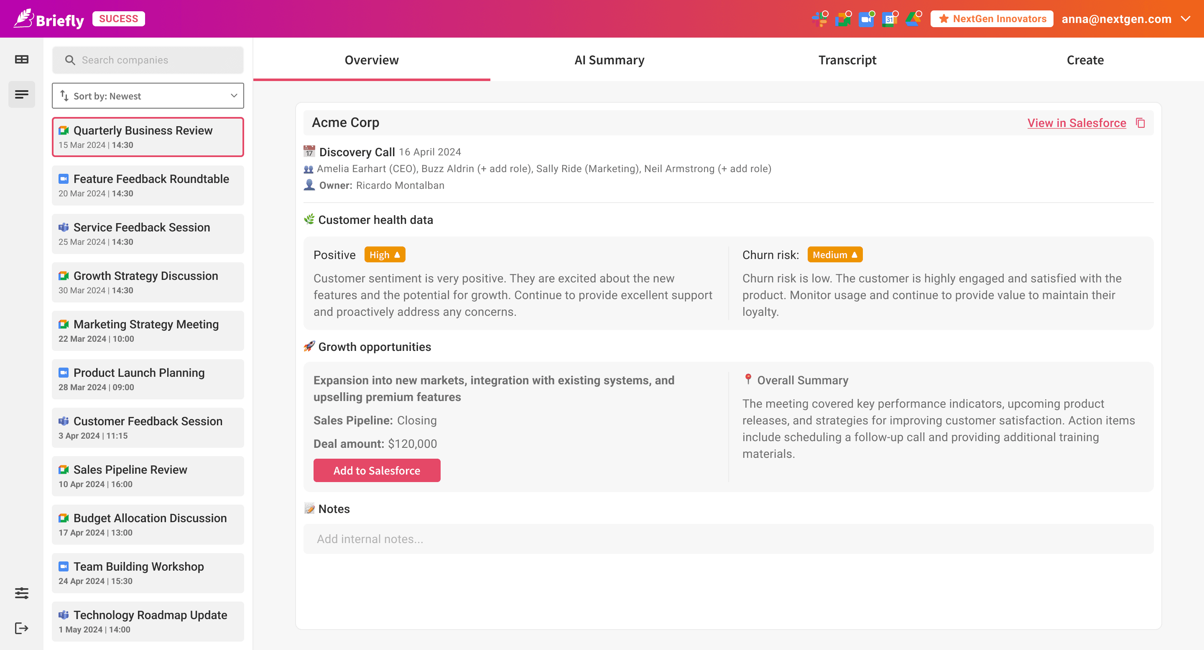1204x650 pixels.
Task: Expand the anna@nextgen.com account menu
Action: pos(1185,19)
